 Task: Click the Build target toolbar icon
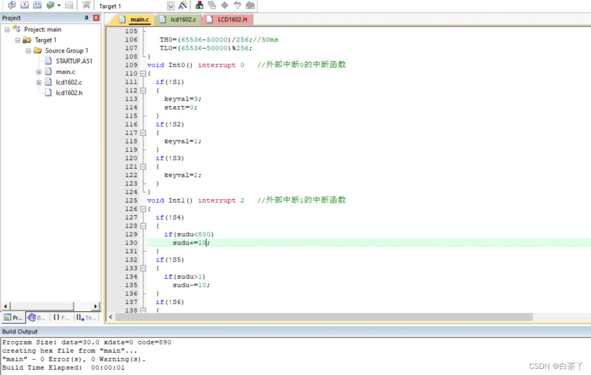tap(24, 5)
